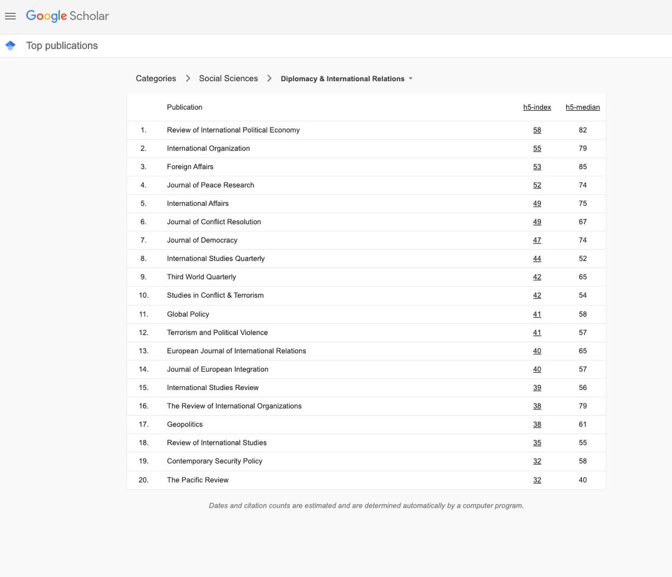Open h5-index 35 for Review of International Studies
Viewport: 672px width, 577px height.
537,443
